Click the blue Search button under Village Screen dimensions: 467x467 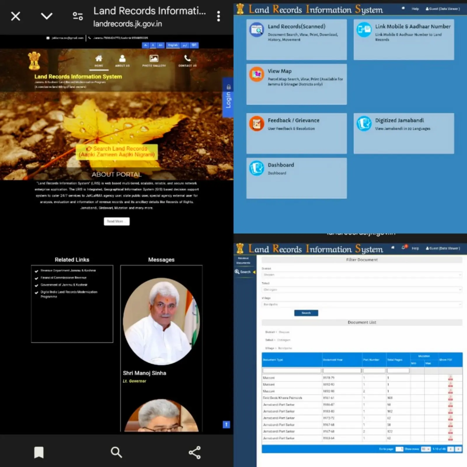tap(306, 313)
